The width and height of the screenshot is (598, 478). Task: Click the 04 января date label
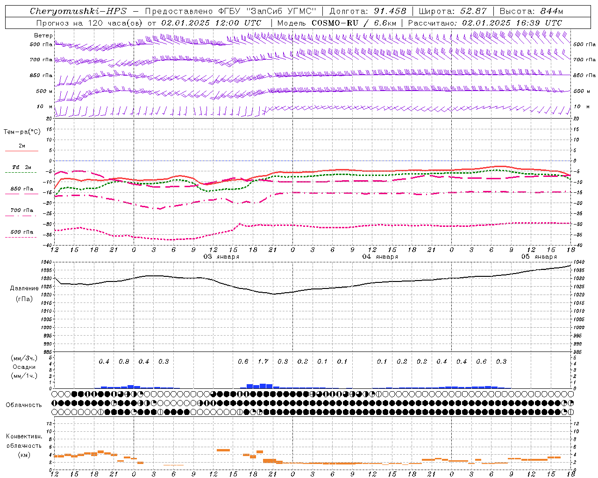(x=380, y=257)
